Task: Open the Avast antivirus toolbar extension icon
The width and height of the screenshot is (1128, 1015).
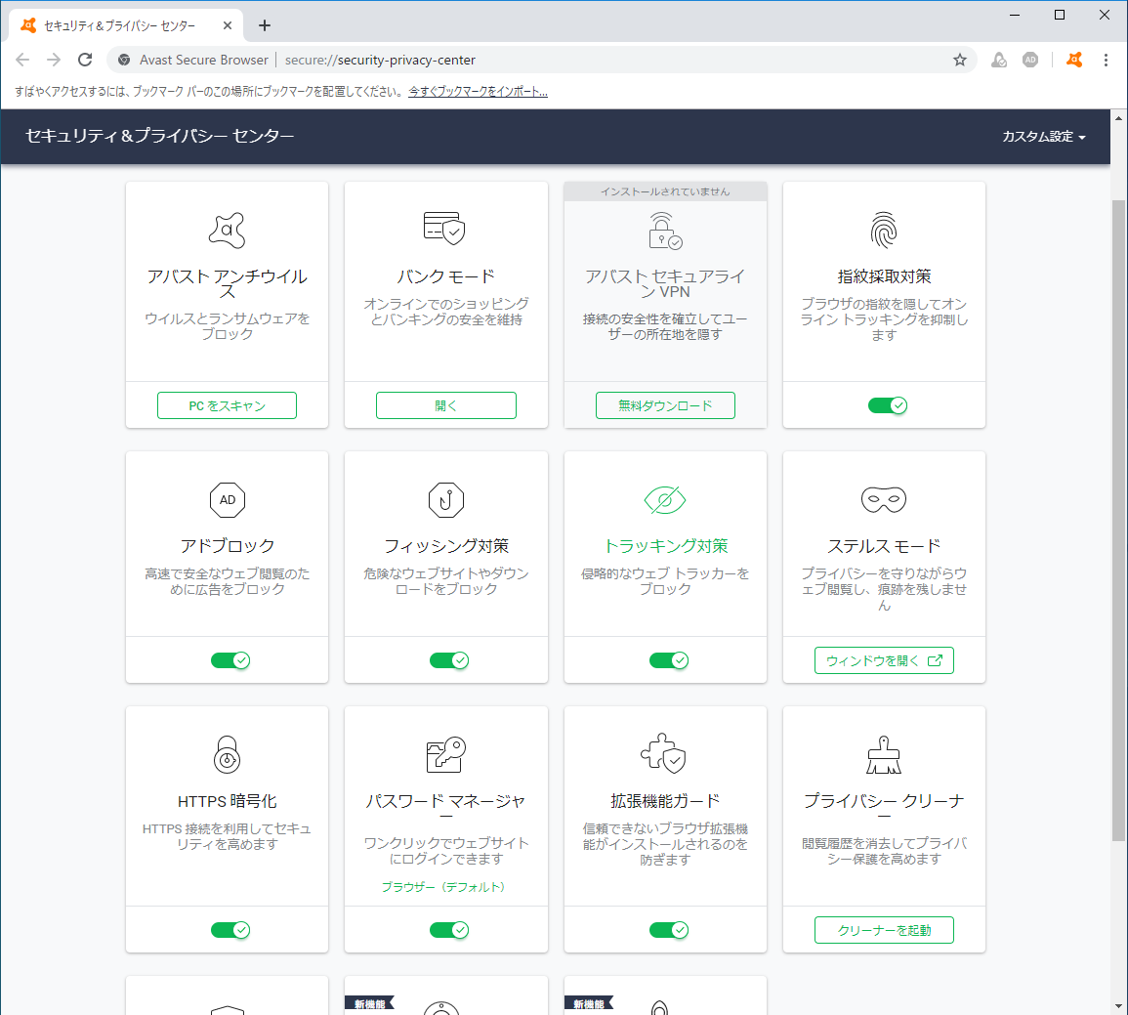Action: [x=999, y=60]
